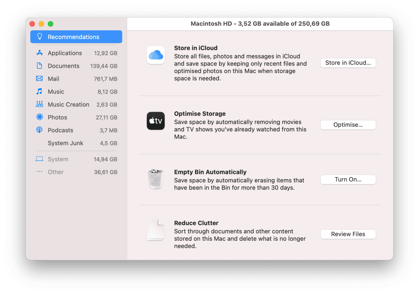Viewport: 419px width, 294px height.
Task: Click the Reduce Clutter documents icon
Action: 156,230
